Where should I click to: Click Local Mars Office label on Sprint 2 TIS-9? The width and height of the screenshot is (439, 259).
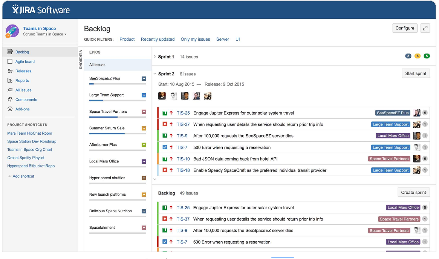pos(393,136)
